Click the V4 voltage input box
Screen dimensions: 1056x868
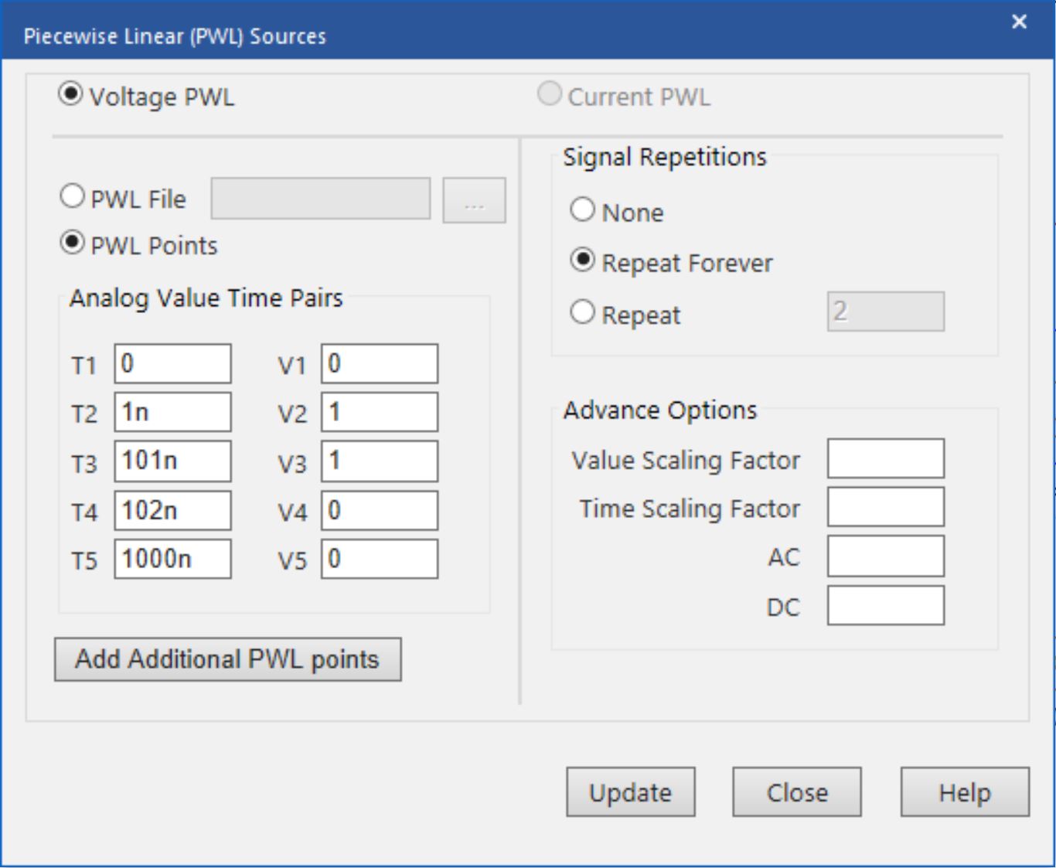[x=380, y=510]
